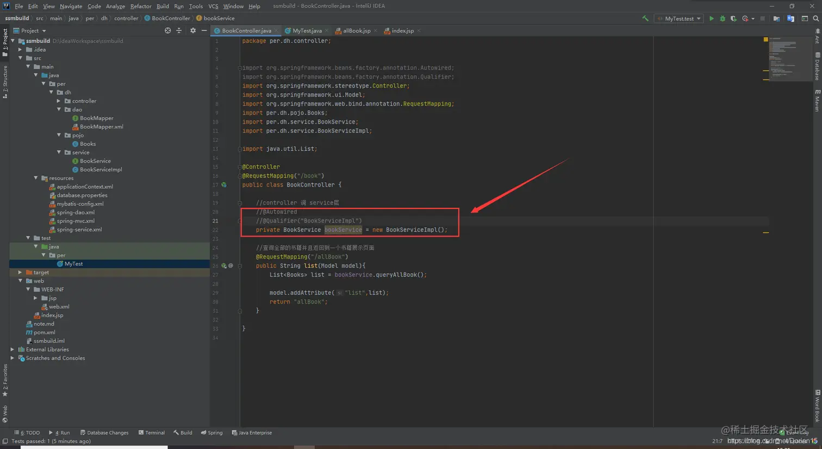822x449 pixels.
Task: Switch to the MyTest.java tab
Action: 307,31
